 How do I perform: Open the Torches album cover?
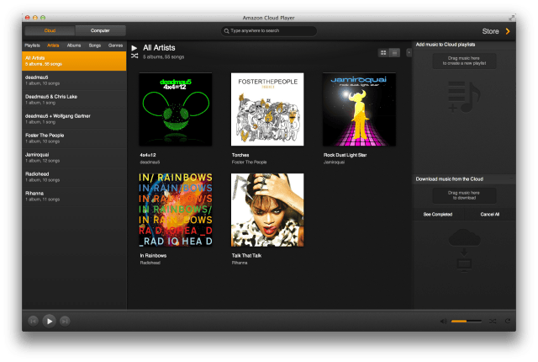[267, 109]
